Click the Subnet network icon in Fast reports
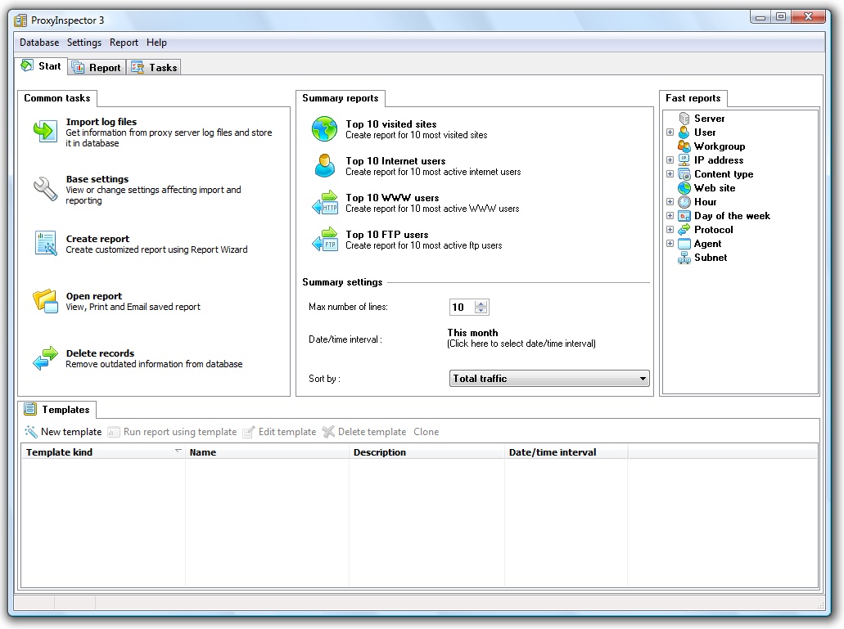Image resolution: width=844 pixels, height=629 pixels. (684, 258)
